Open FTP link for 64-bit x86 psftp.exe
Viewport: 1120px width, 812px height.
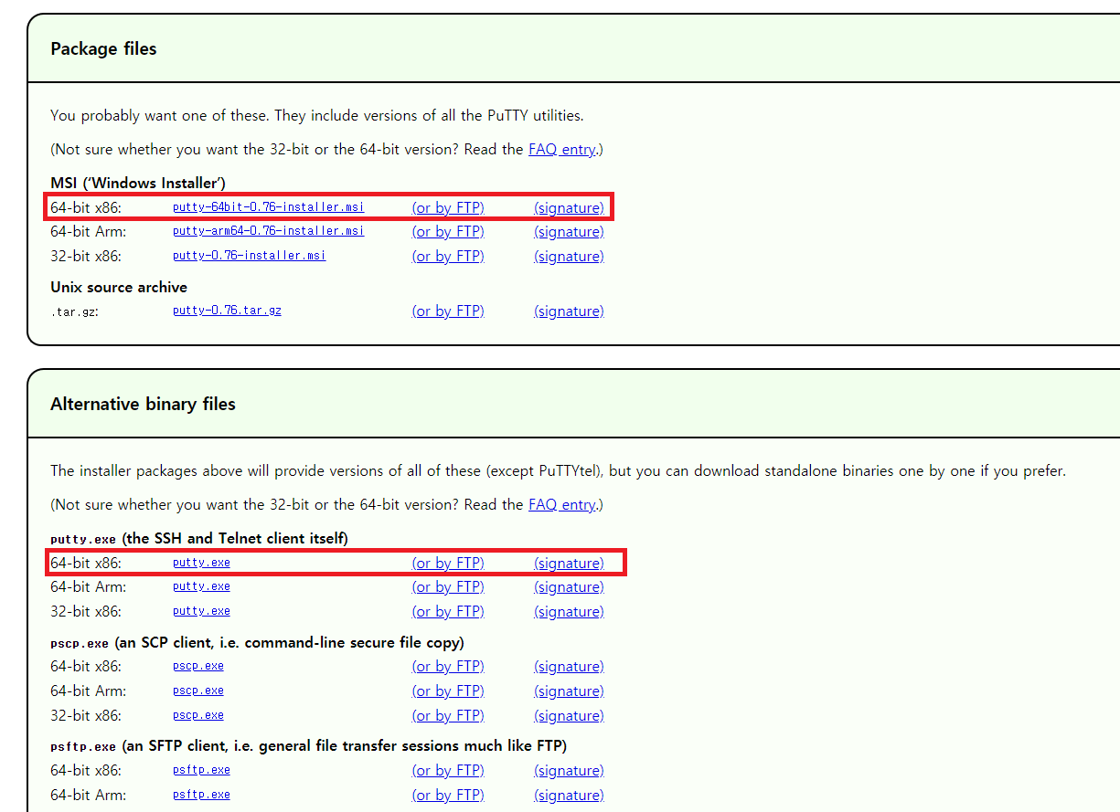click(x=448, y=771)
